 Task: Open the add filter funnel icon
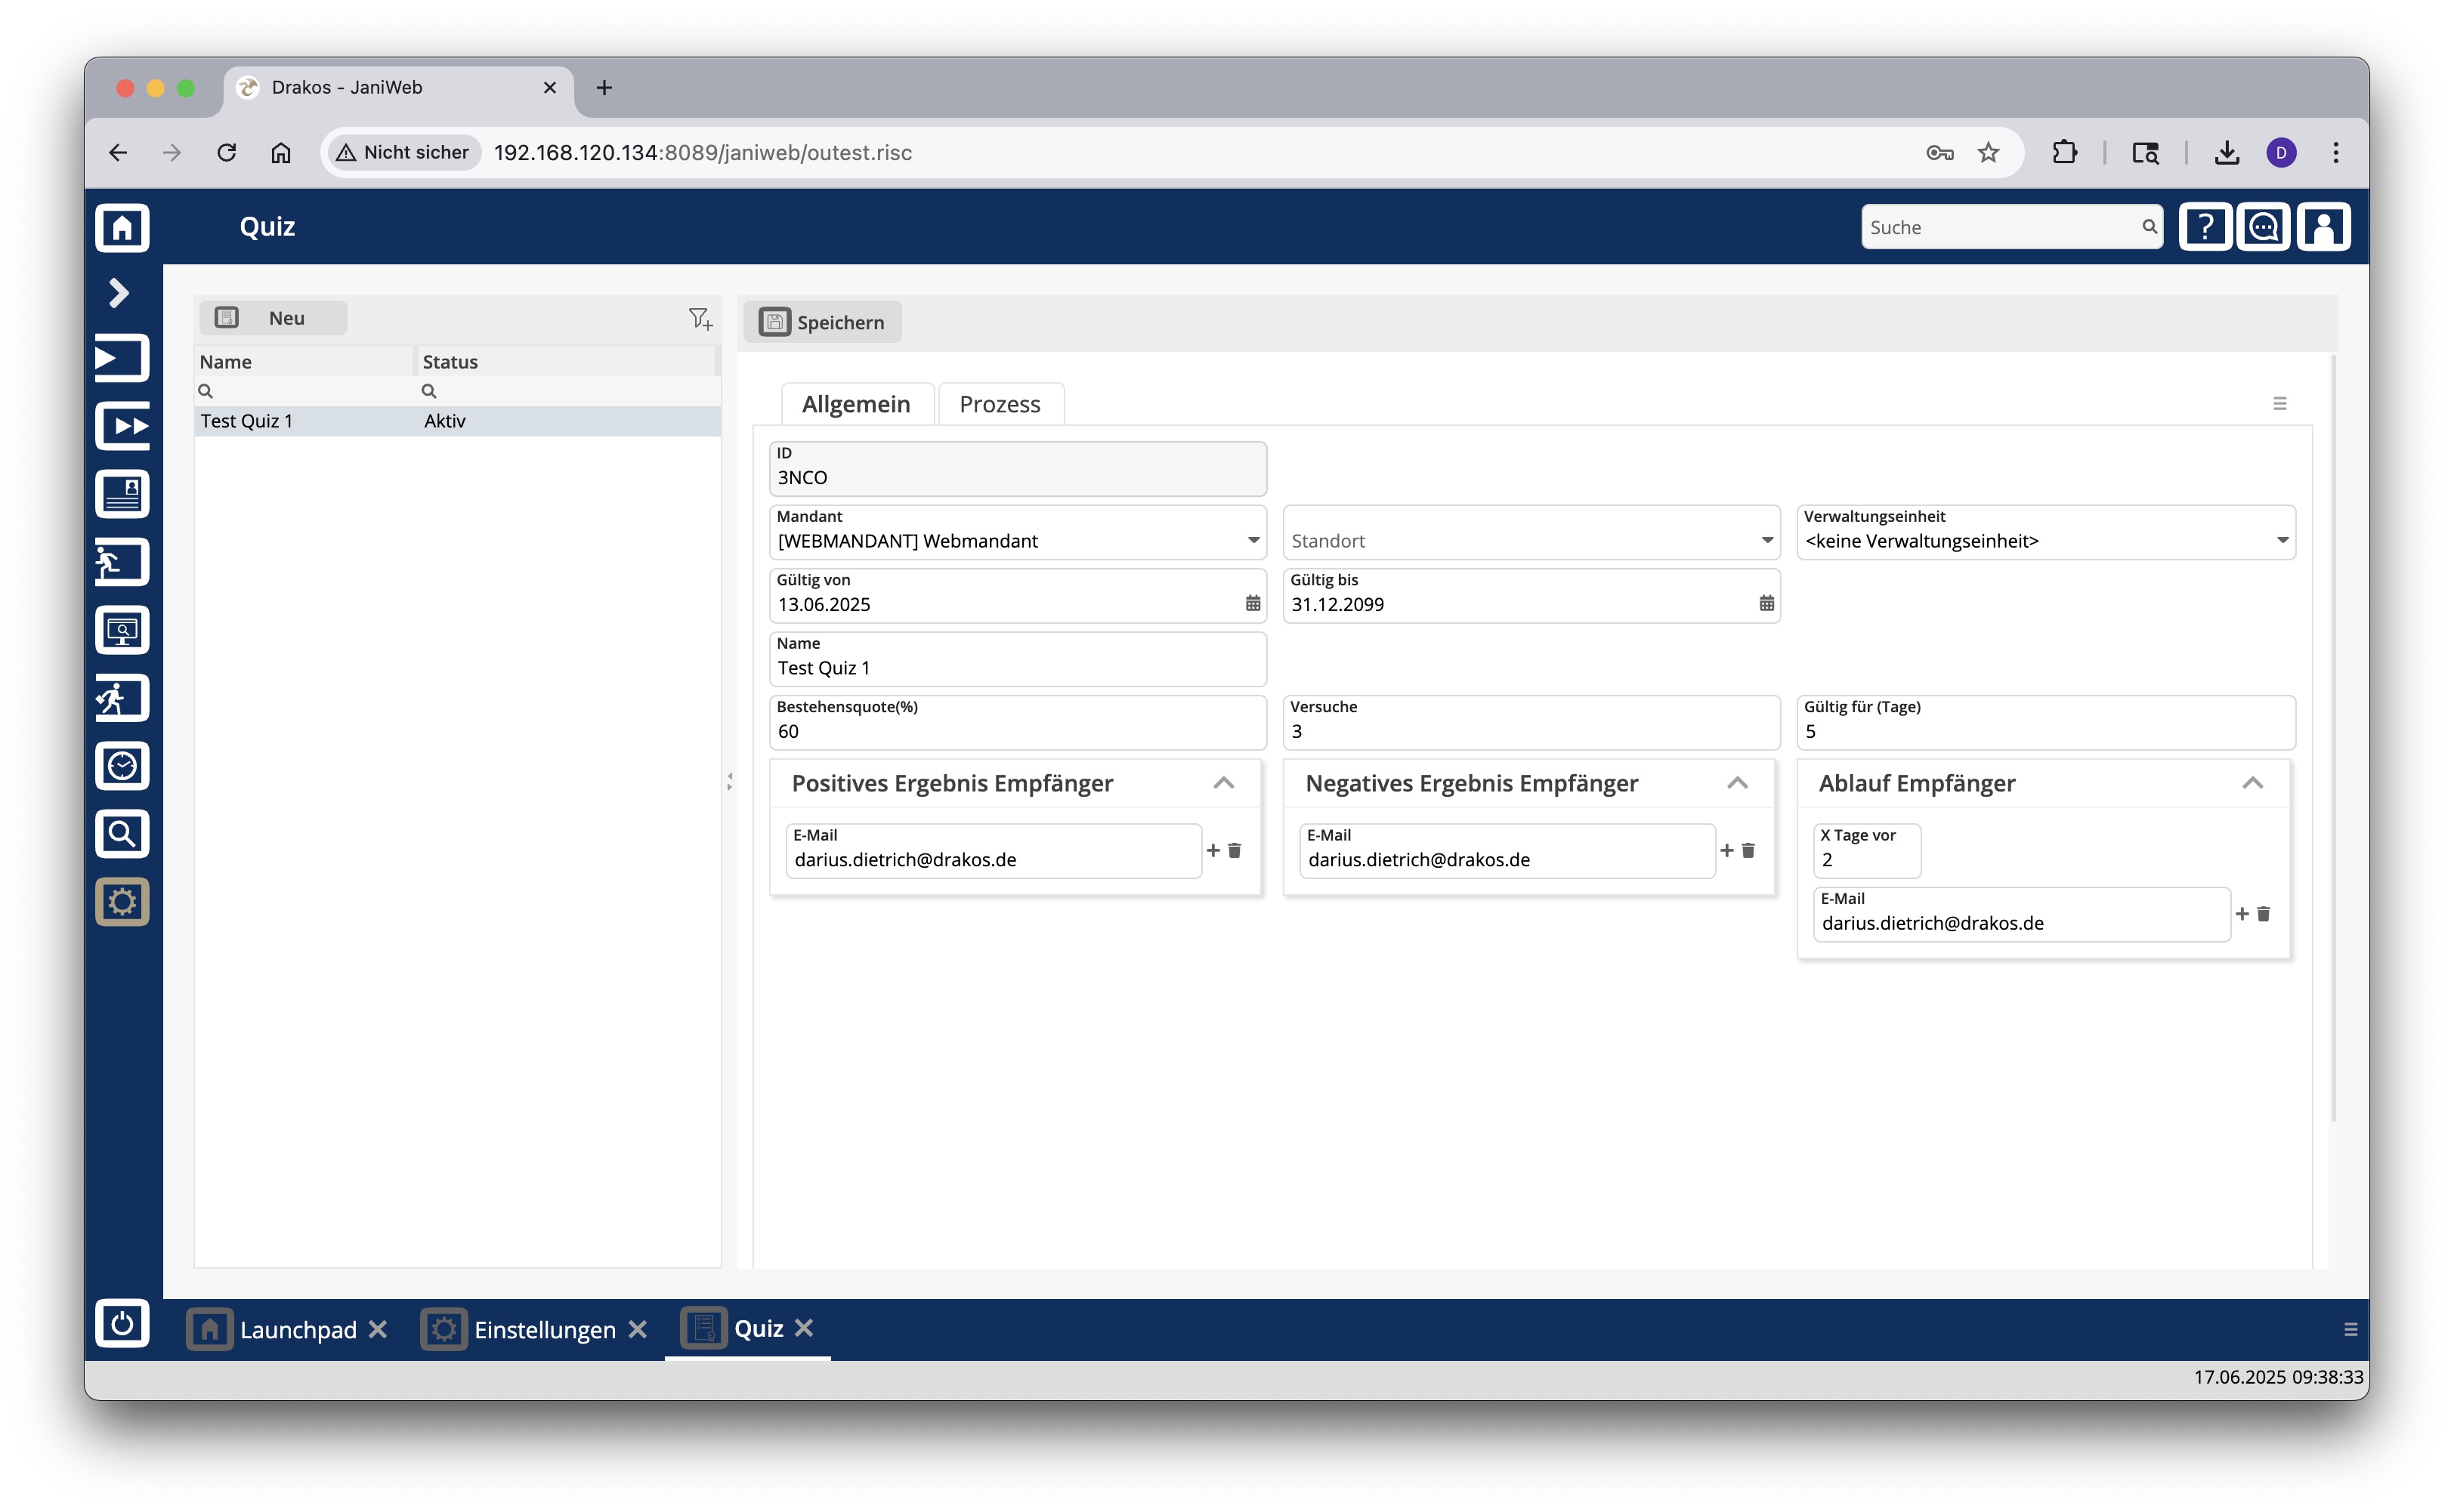(700, 319)
